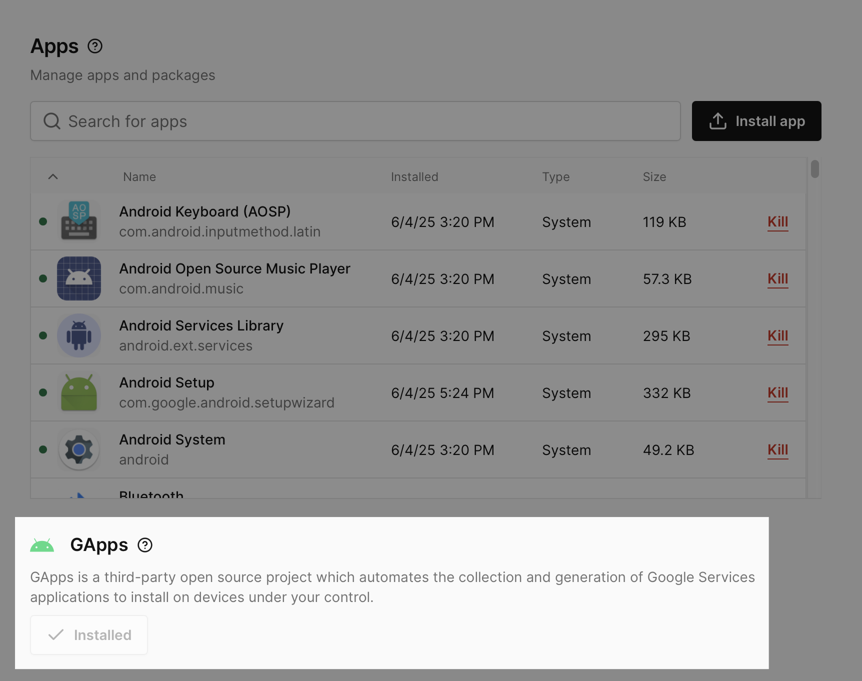Viewport: 862px width, 681px height.
Task: Select the android.ext.services package name
Action: pos(186,346)
